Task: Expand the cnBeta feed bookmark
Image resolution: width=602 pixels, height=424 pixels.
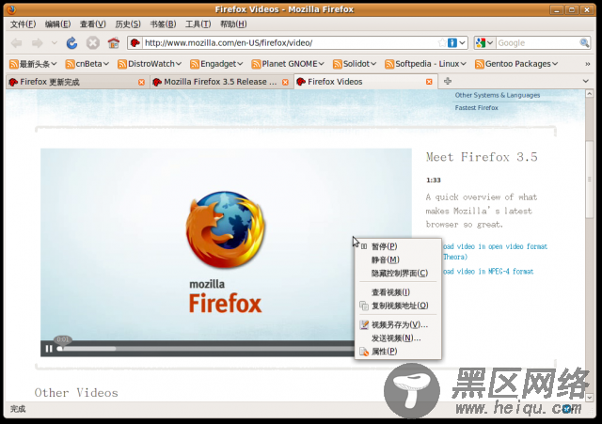Action: (87, 64)
